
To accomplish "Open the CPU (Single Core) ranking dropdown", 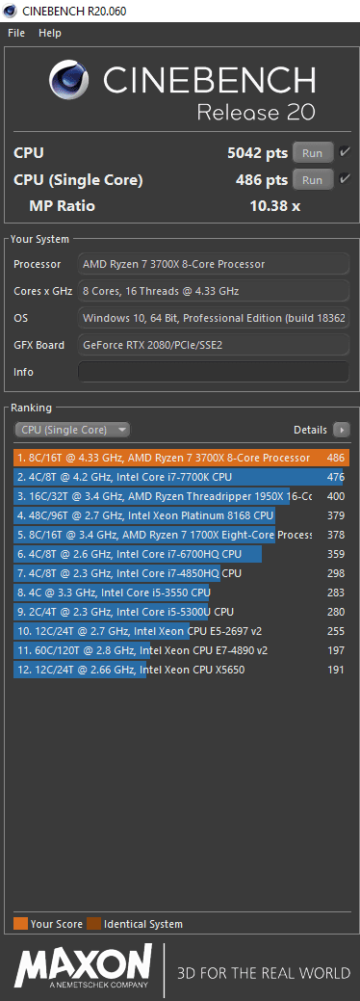I will [72, 430].
